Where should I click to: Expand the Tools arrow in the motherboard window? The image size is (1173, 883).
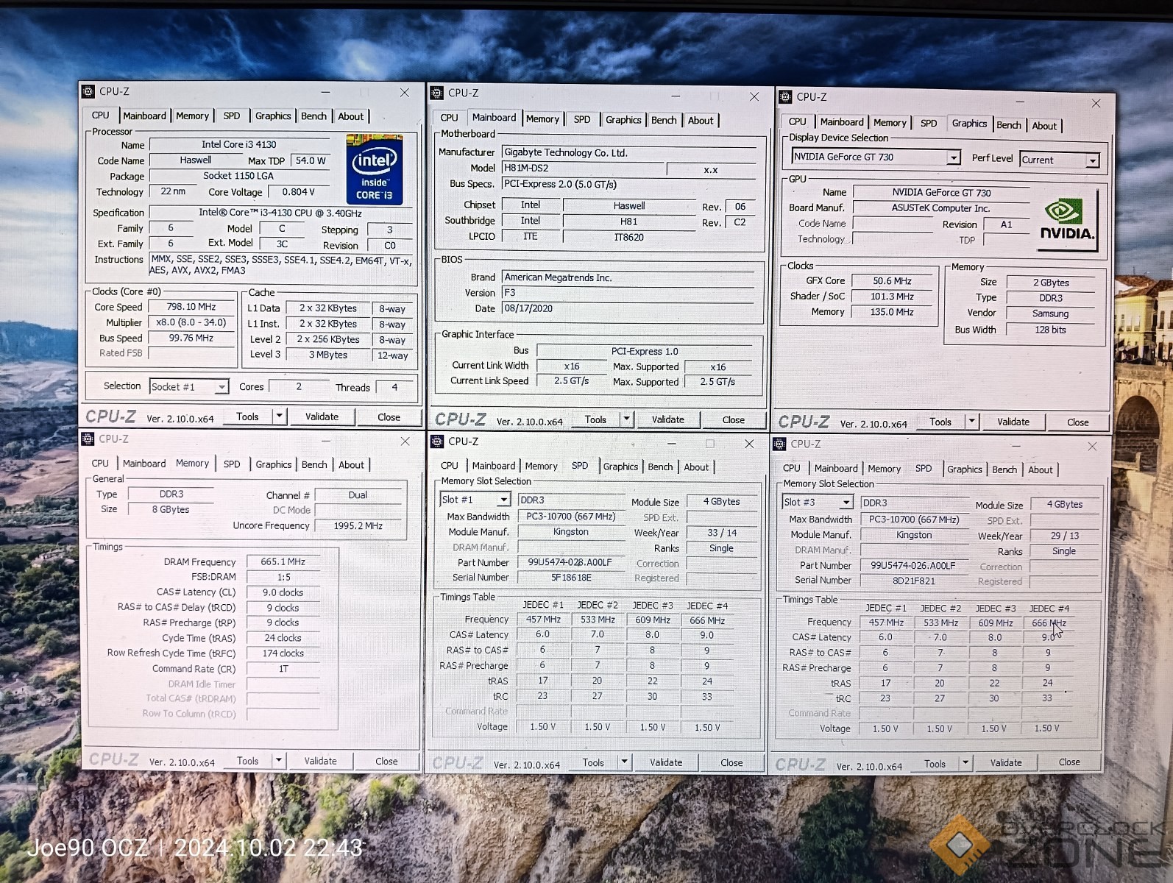(x=626, y=419)
